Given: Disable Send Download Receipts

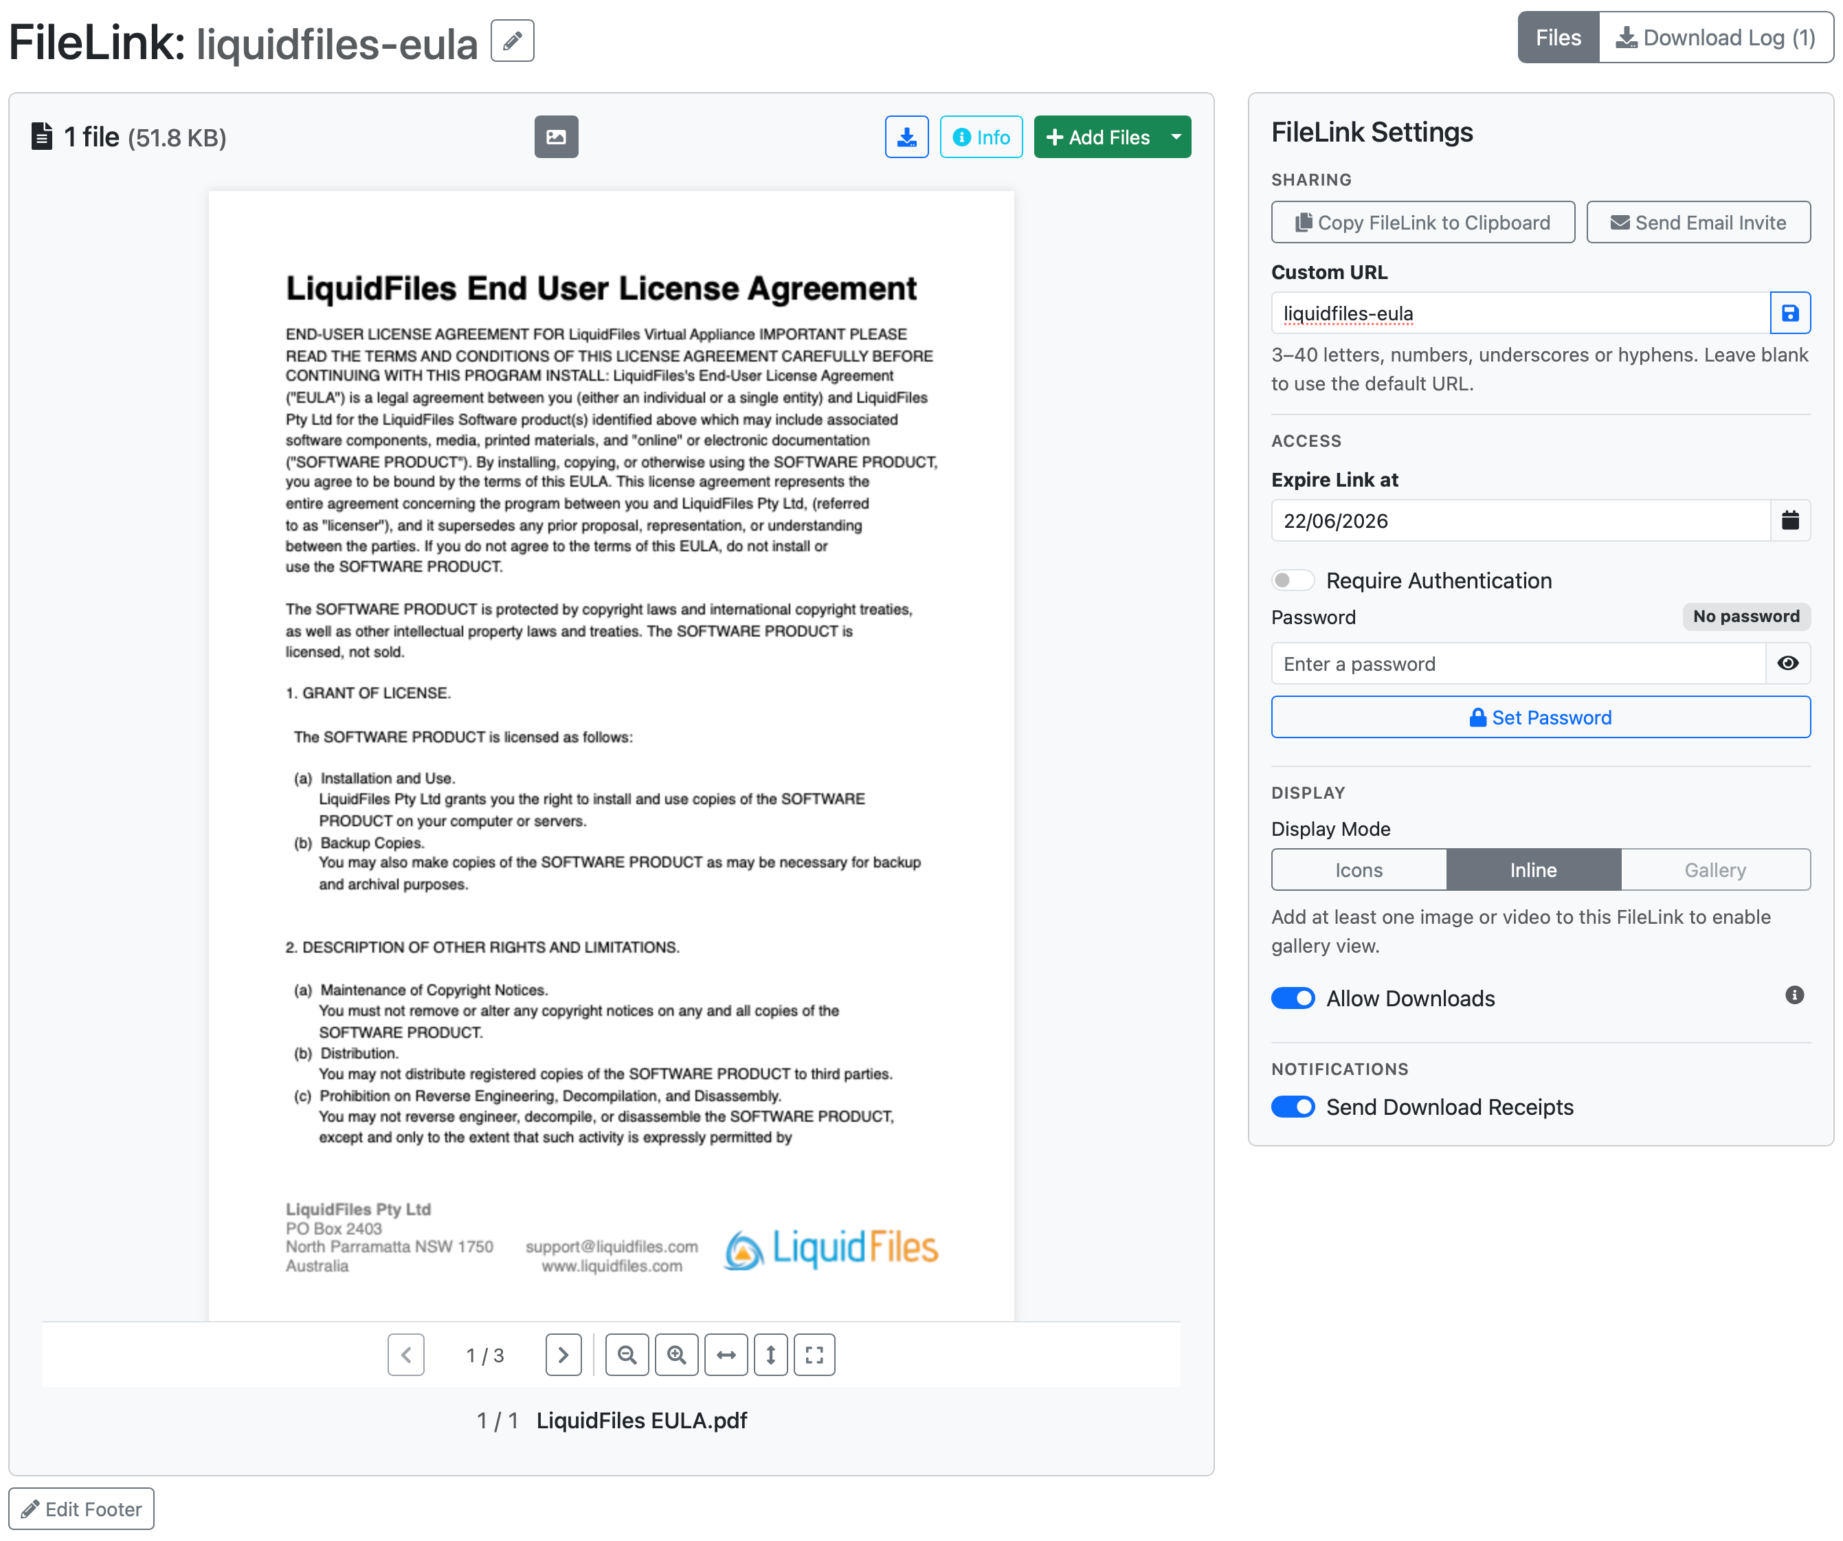Looking at the screenshot, I should [x=1293, y=1107].
